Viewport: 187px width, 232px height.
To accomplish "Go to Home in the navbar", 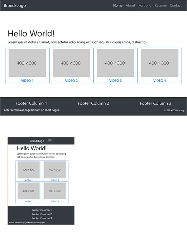I will click(x=118, y=6).
